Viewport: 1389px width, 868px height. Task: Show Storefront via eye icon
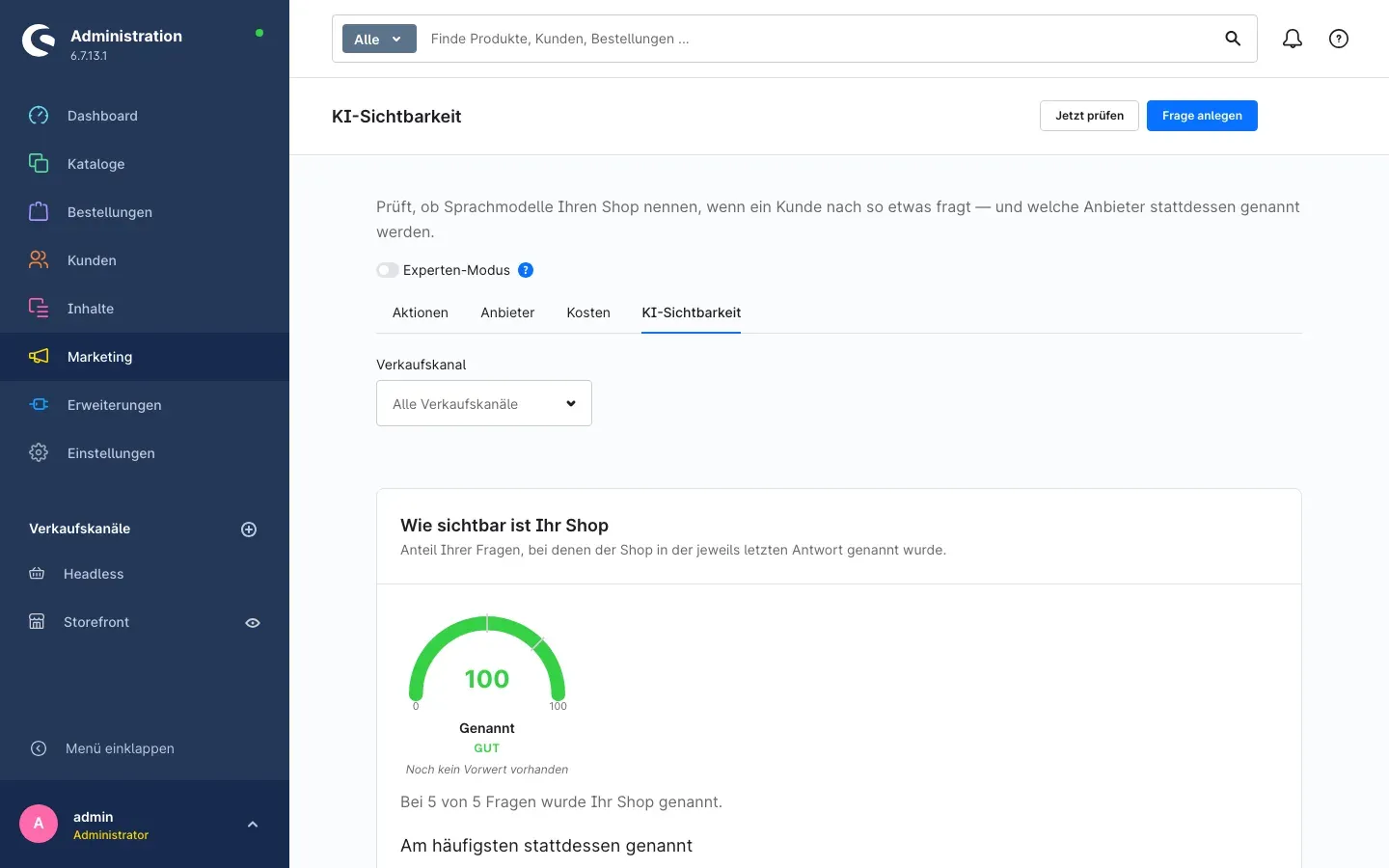(253, 623)
